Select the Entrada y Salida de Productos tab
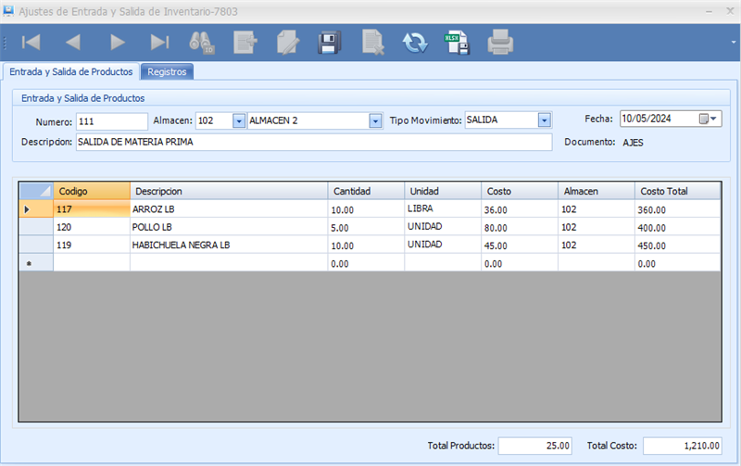The width and height of the screenshot is (741, 466). pyautogui.click(x=71, y=71)
